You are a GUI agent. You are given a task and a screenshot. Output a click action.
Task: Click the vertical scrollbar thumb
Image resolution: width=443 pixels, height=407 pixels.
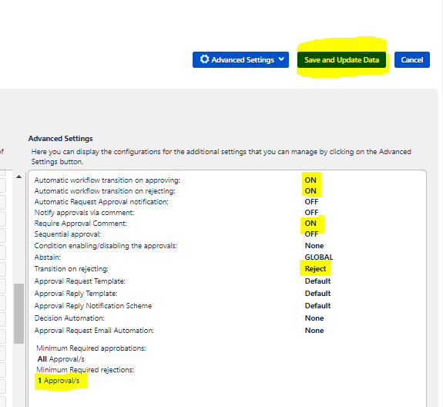coord(19,314)
